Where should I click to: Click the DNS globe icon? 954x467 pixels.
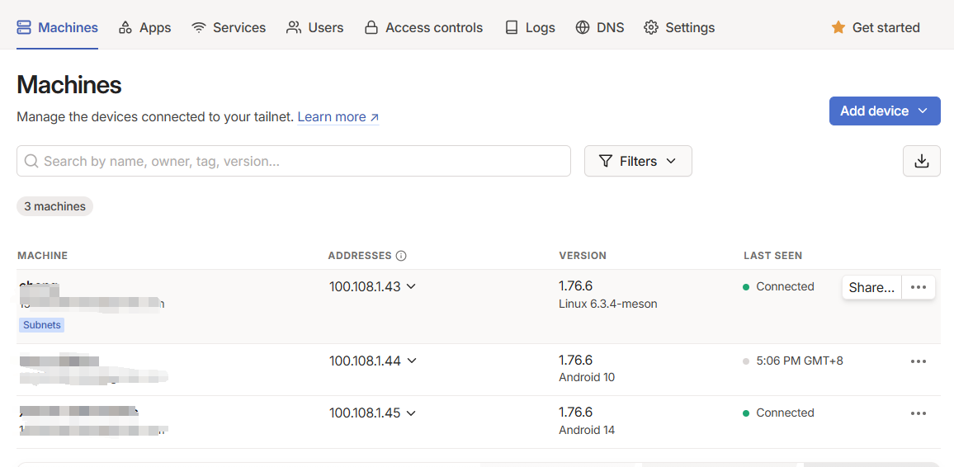coord(583,28)
